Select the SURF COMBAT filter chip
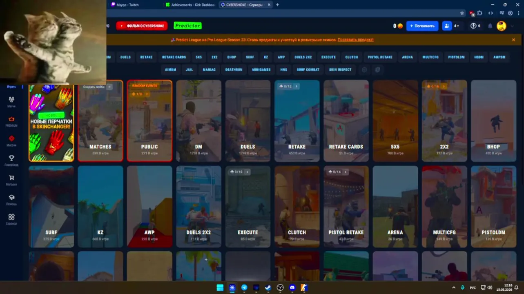This screenshot has height=294, width=524. tap(308, 70)
